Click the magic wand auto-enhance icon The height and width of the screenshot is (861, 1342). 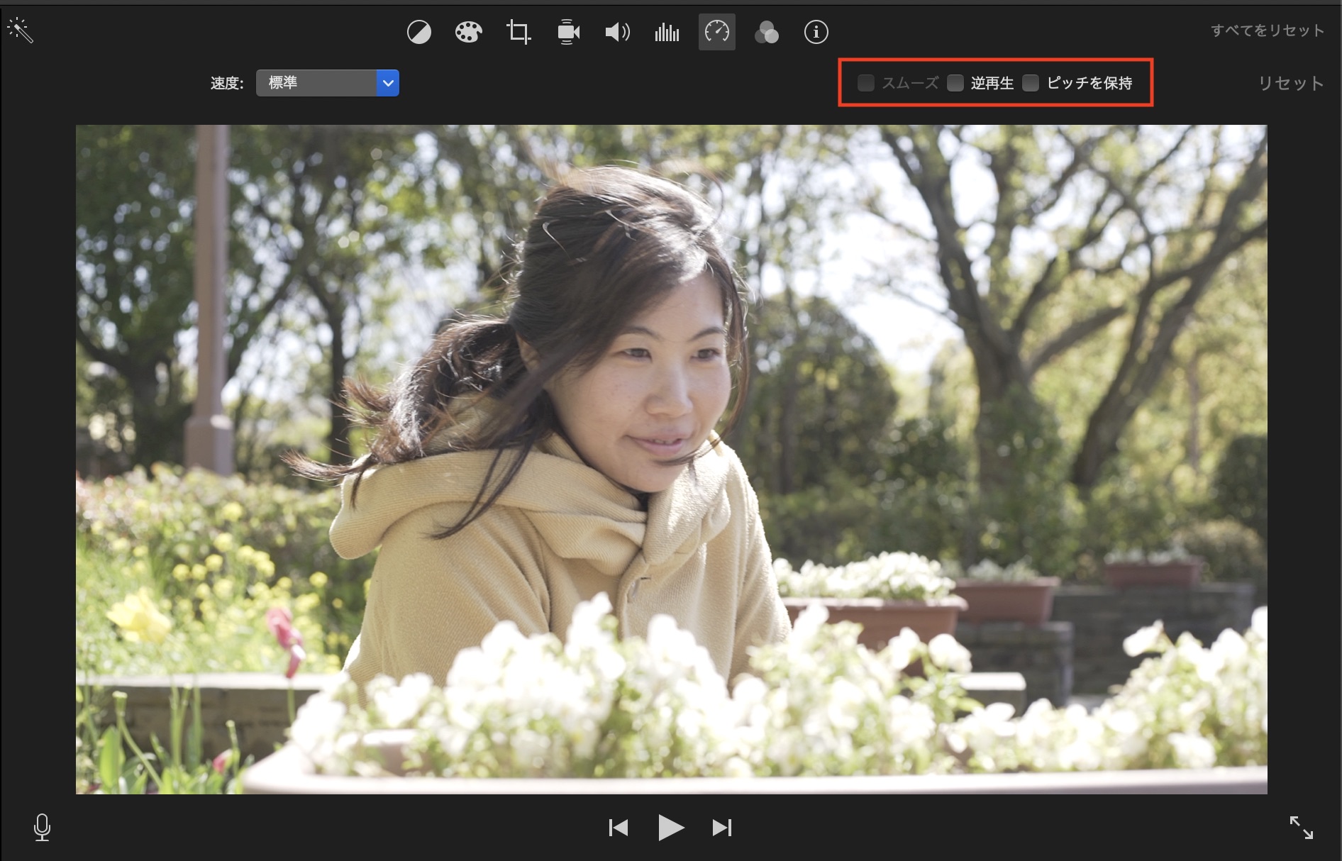[20, 30]
